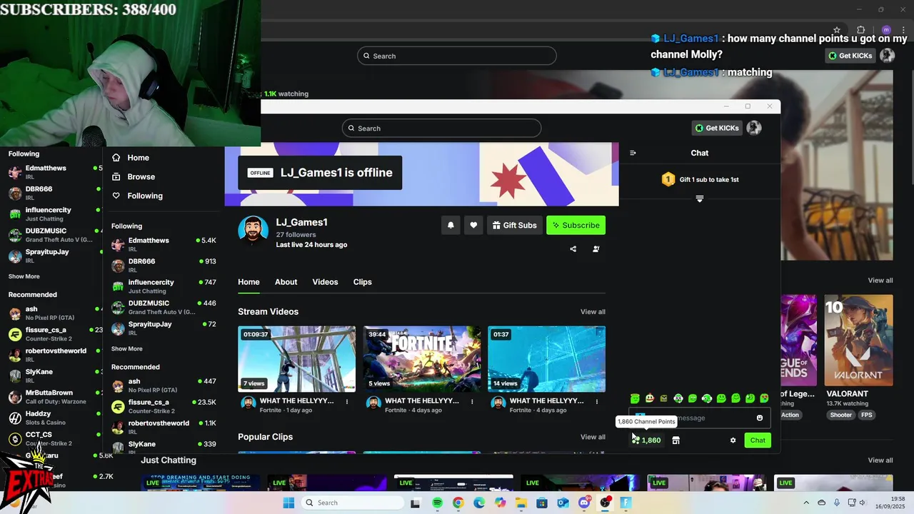Bookmark the page with star icon
The width and height of the screenshot is (914, 514).
(837, 30)
